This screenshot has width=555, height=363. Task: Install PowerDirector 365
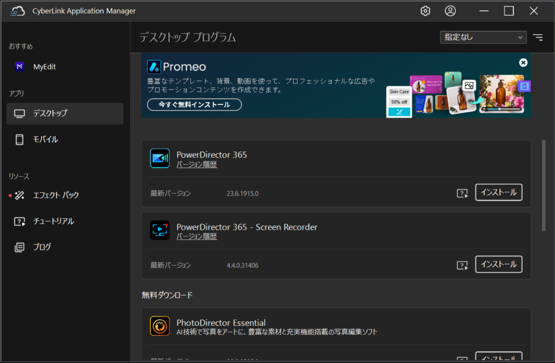(x=499, y=192)
